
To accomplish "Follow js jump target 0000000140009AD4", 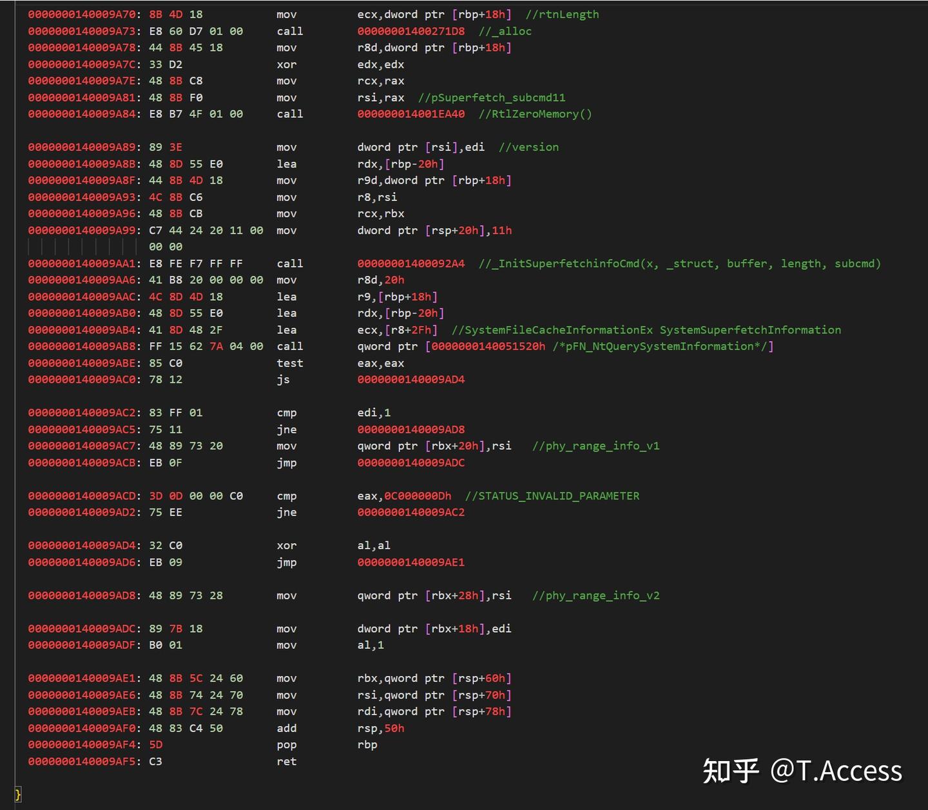I will coord(411,380).
